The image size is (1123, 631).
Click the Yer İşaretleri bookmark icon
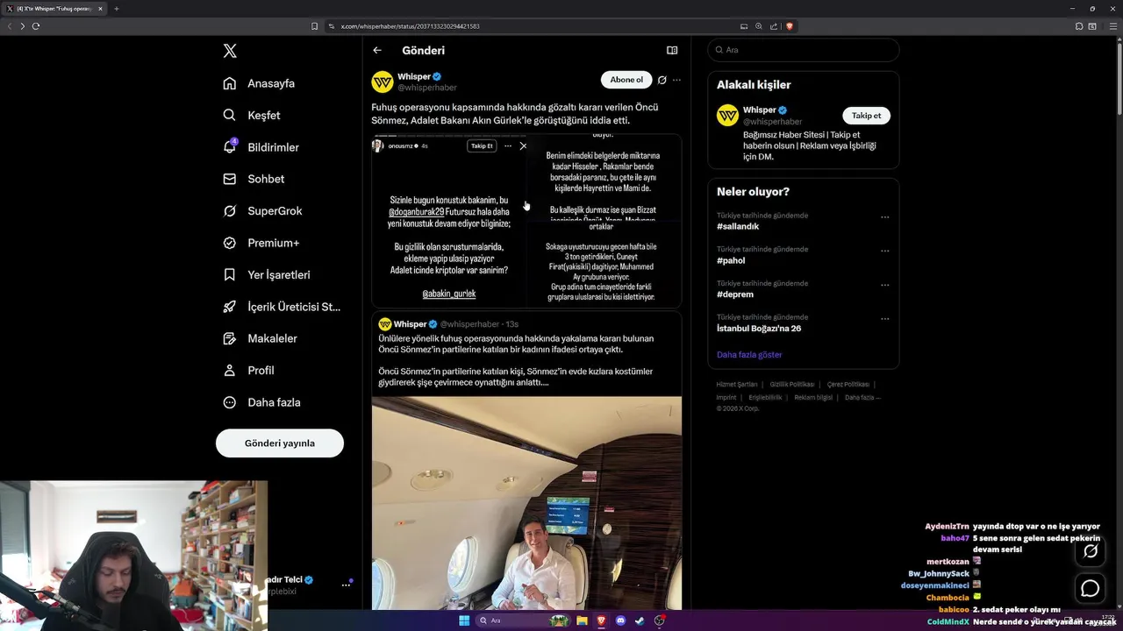[x=230, y=274]
